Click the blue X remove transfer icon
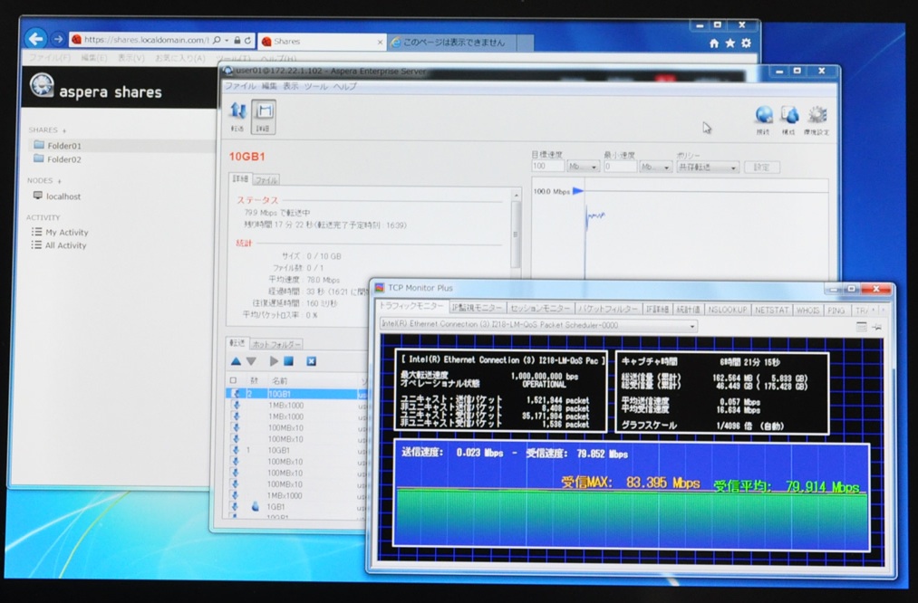Viewport: 918px width, 603px height. point(312,361)
